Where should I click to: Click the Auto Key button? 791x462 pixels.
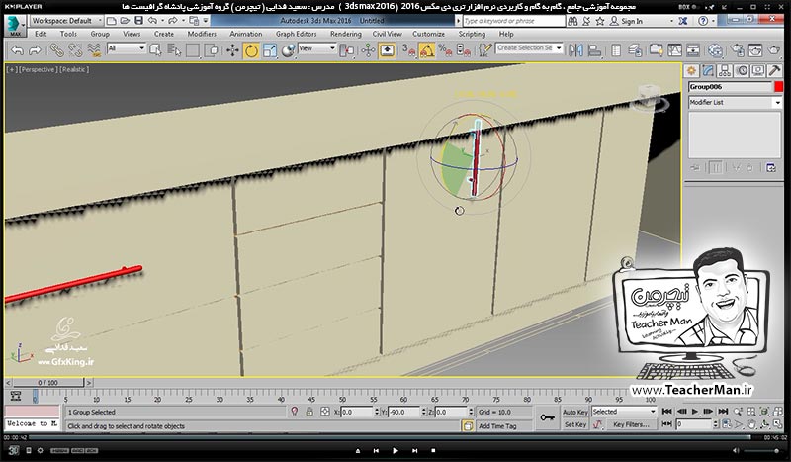click(575, 412)
